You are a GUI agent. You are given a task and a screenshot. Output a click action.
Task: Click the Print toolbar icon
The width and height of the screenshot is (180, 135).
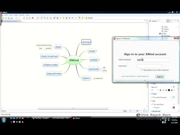pos(12,18)
